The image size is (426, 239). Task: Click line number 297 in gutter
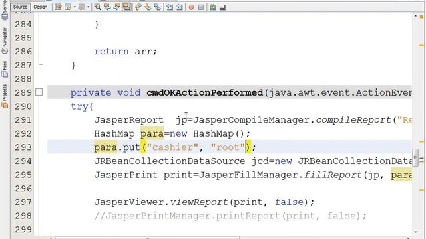(x=23, y=202)
